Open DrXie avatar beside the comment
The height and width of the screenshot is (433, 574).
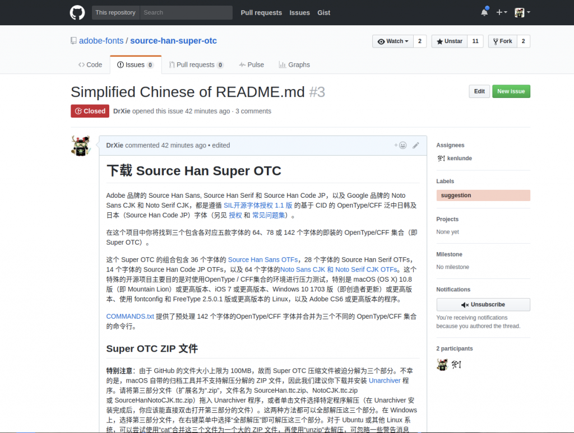[x=81, y=146]
